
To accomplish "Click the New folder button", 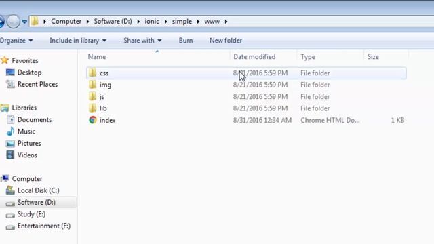I will click(226, 41).
